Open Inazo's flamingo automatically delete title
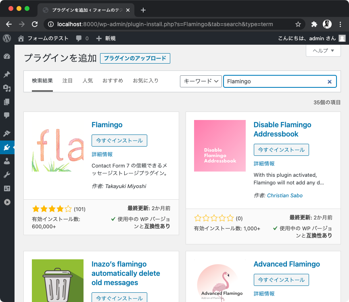 point(126,273)
